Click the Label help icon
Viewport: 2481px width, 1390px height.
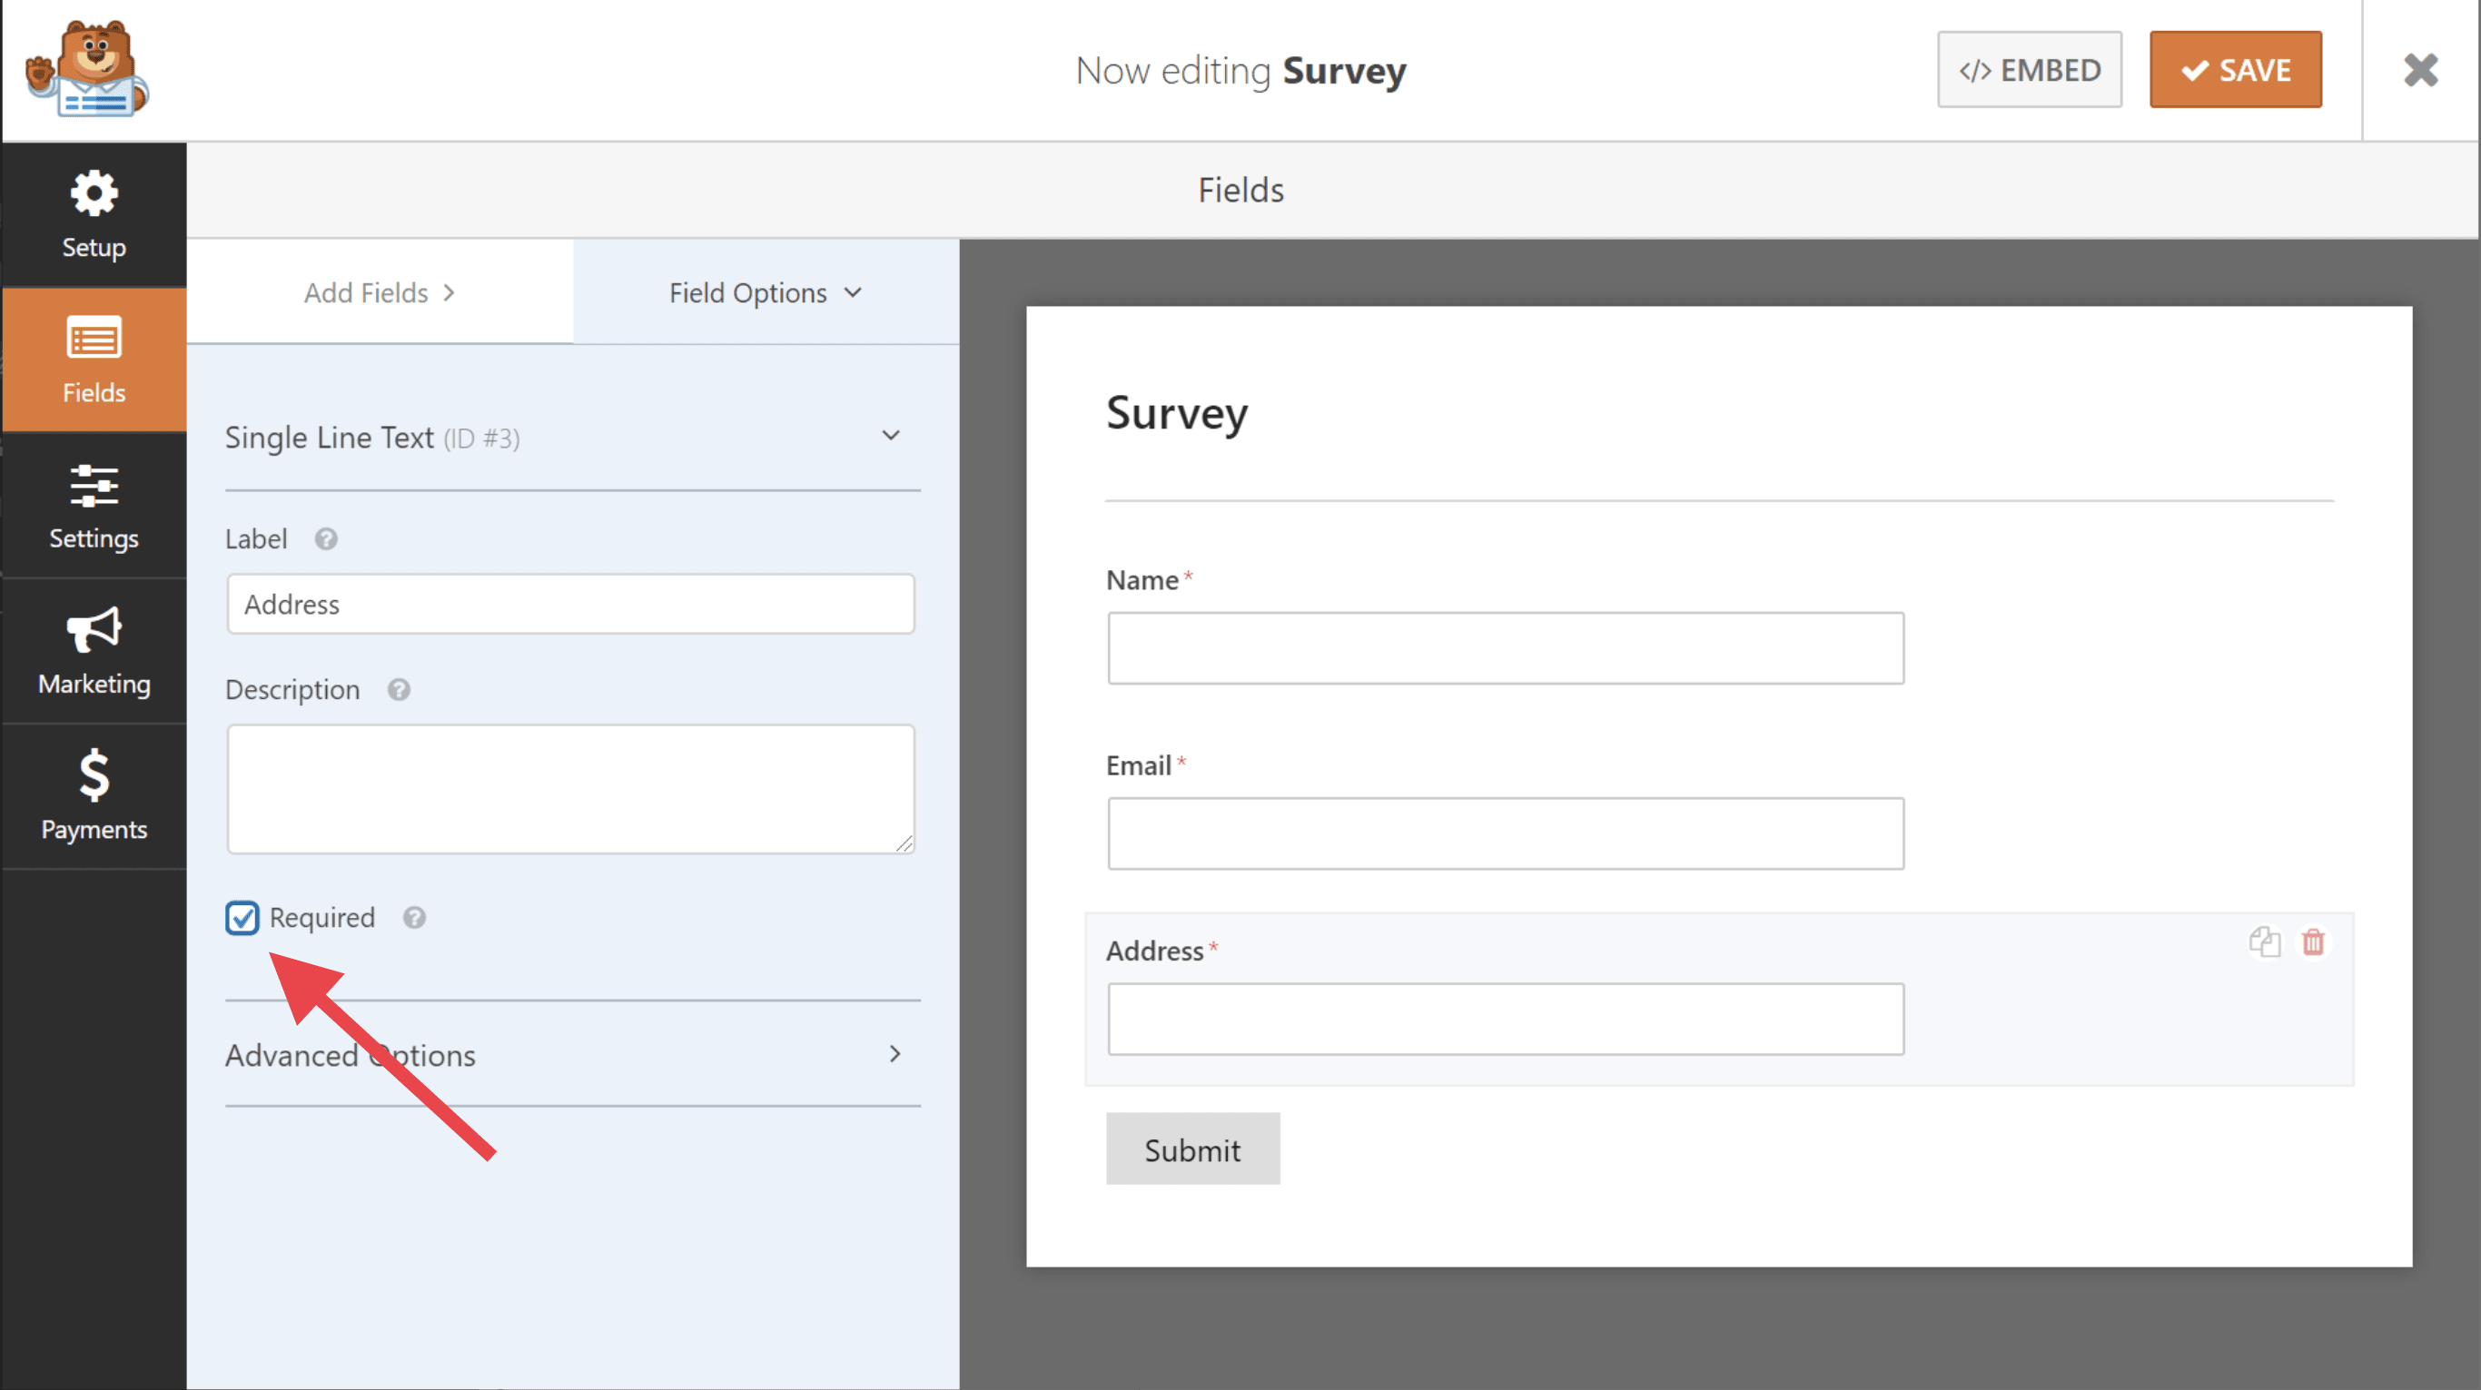325,539
